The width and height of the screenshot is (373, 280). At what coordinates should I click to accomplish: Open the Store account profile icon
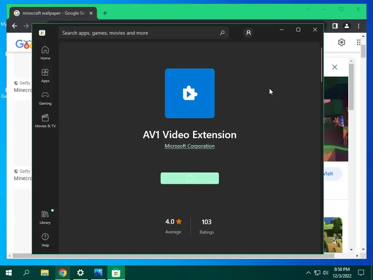pyautogui.click(x=248, y=32)
